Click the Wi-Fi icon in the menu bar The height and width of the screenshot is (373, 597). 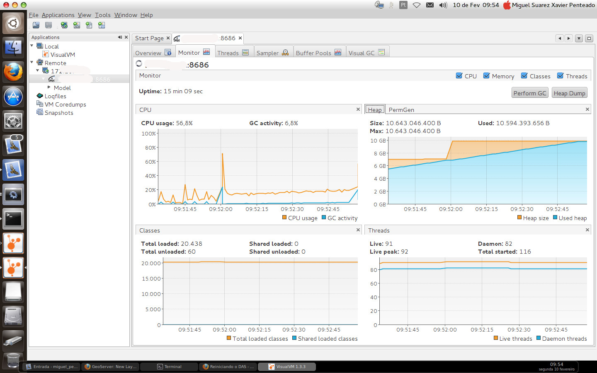point(417,5)
